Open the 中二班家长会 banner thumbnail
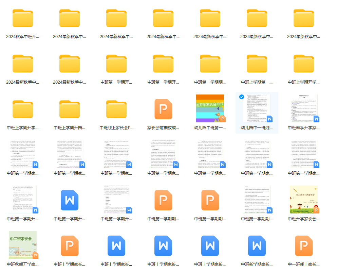Image resolution: width=337 pixels, height=275 pixels. (22, 244)
